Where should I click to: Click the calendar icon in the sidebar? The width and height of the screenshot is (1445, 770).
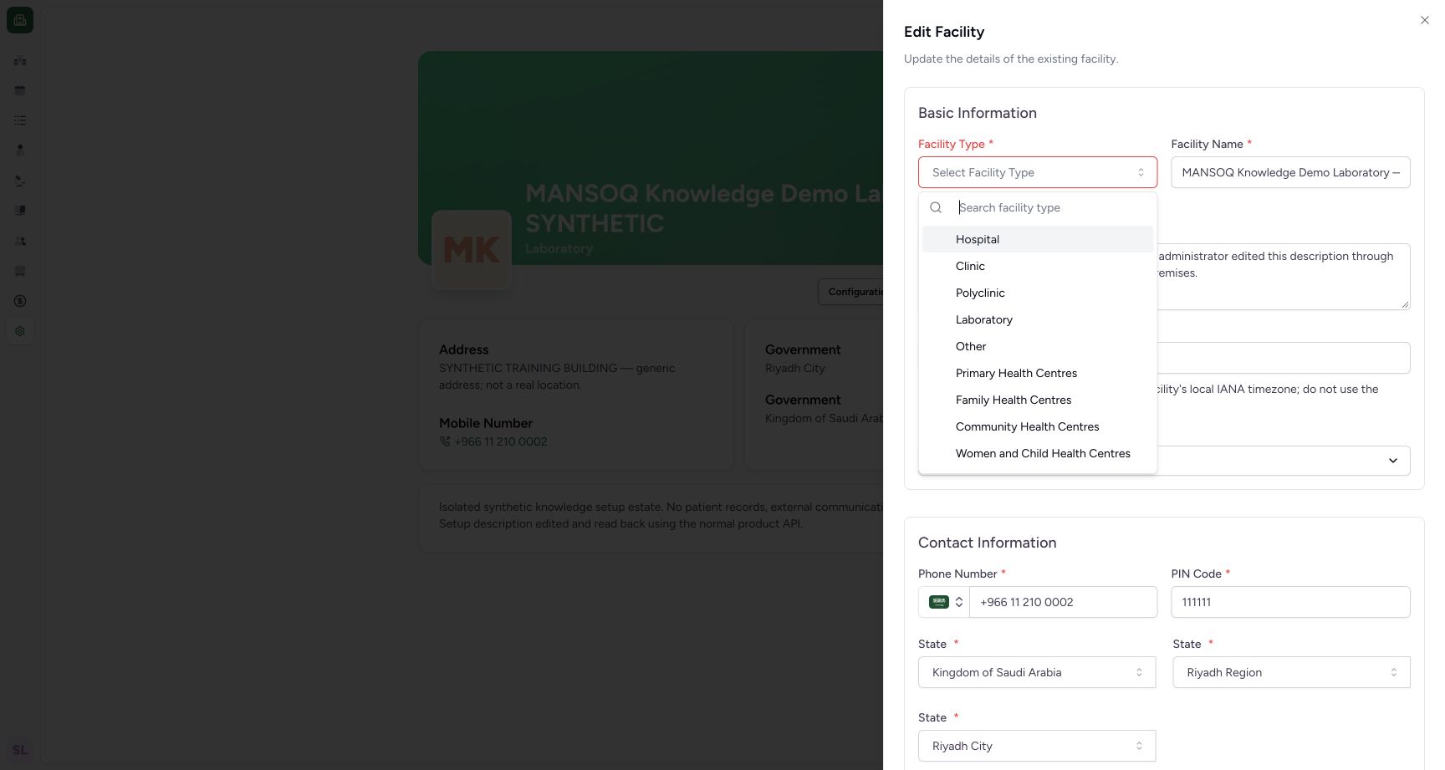tap(20, 90)
